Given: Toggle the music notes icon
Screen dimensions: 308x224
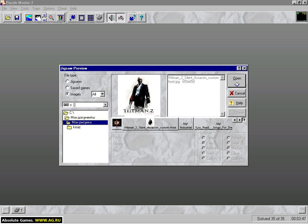Looking at the screenshot, I should click(121, 18).
